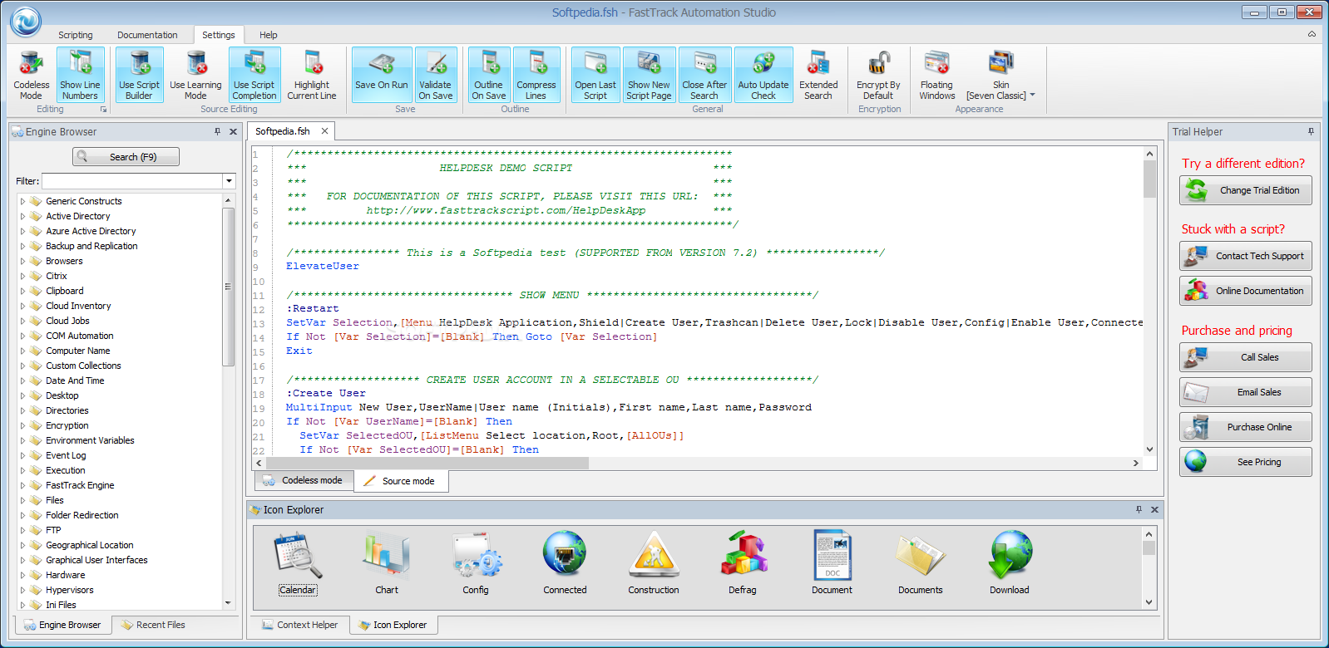Image resolution: width=1329 pixels, height=648 pixels.
Task: Toggle Use Learning Mode option
Action: click(x=195, y=75)
